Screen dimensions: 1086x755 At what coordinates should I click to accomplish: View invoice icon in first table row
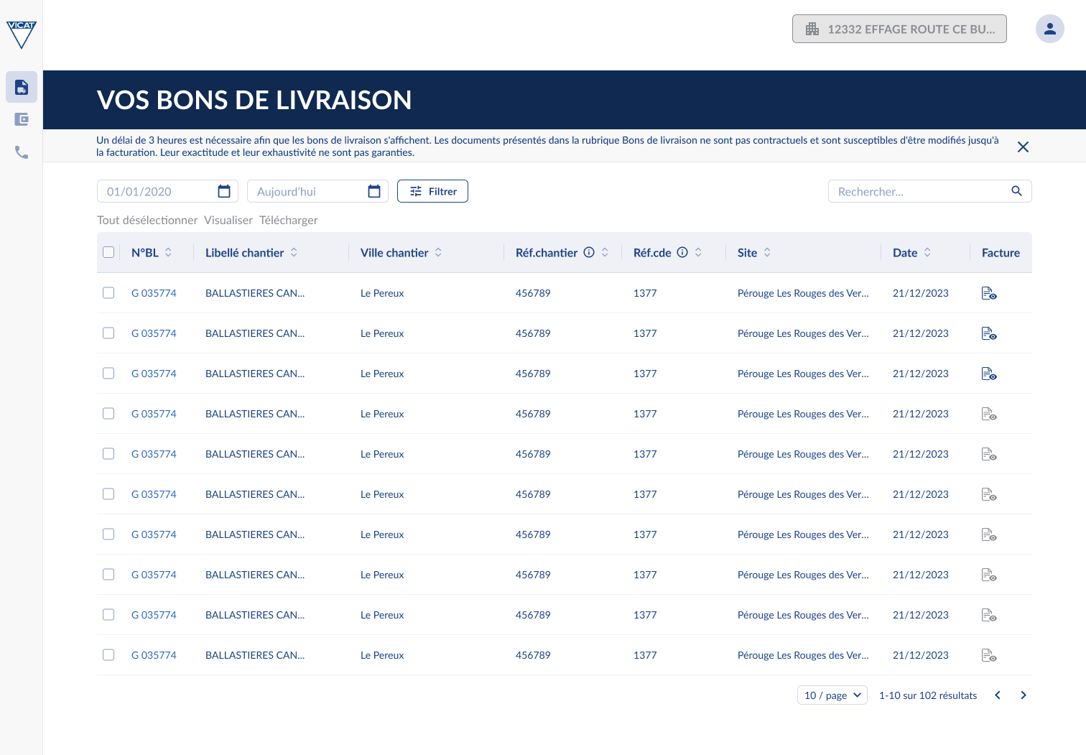[x=989, y=293]
